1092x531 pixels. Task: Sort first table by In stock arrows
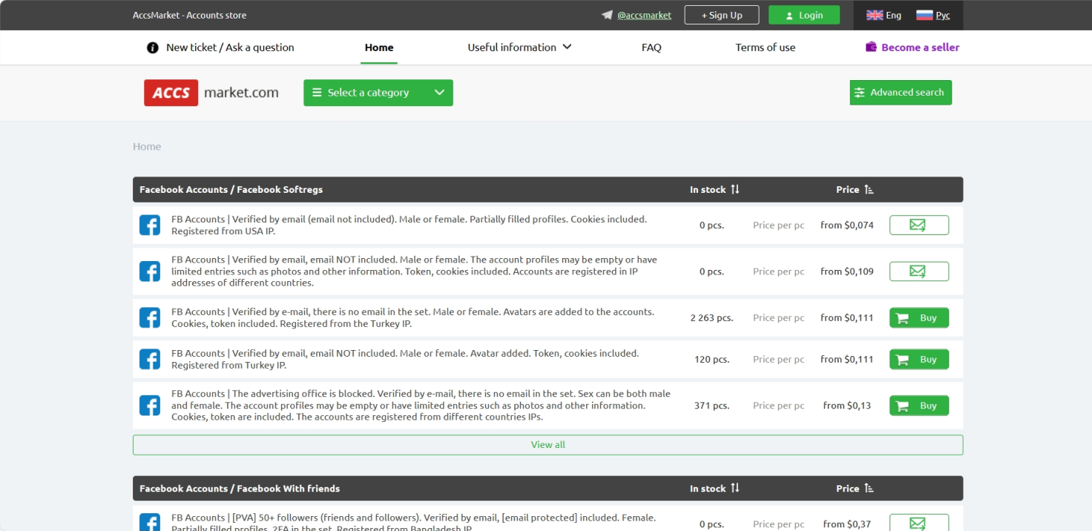click(x=734, y=190)
